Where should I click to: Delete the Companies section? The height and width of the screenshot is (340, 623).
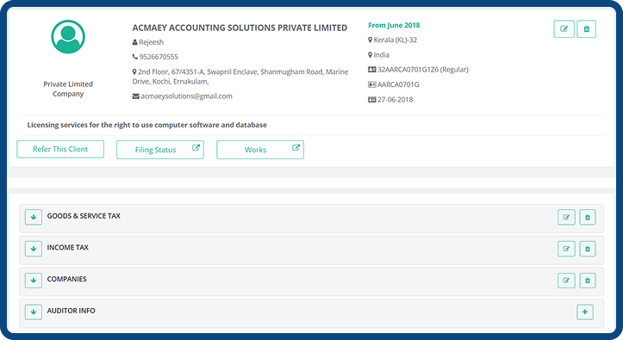[x=588, y=281]
